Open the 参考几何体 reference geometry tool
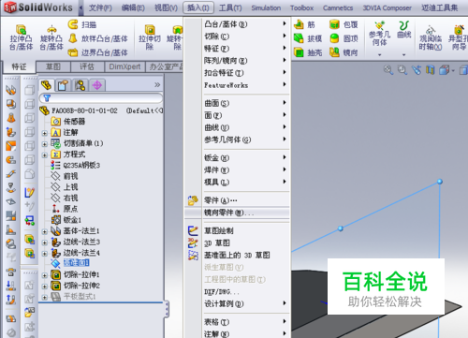 pyautogui.click(x=380, y=34)
